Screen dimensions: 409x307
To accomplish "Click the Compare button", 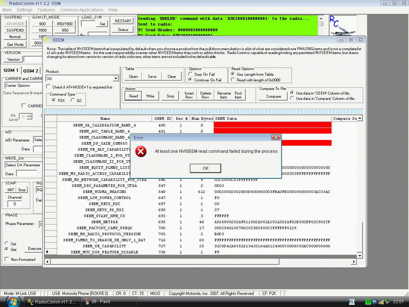I will [273, 96].
